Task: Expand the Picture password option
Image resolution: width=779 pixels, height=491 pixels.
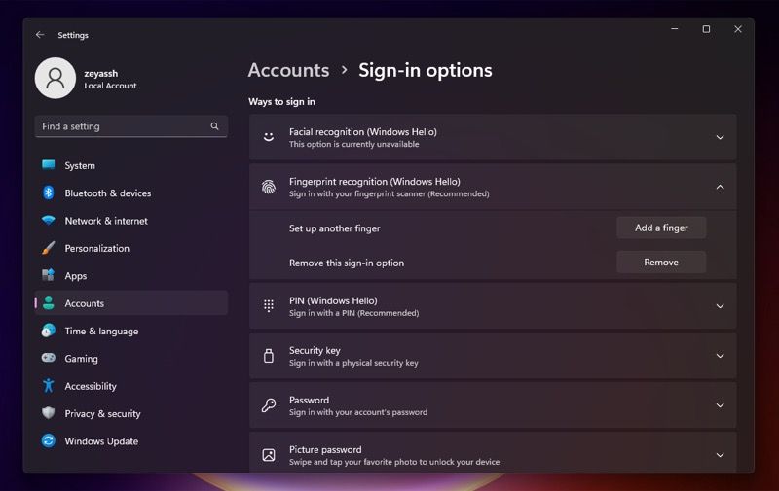Action: pyautogui.click(x=720, y=455)
